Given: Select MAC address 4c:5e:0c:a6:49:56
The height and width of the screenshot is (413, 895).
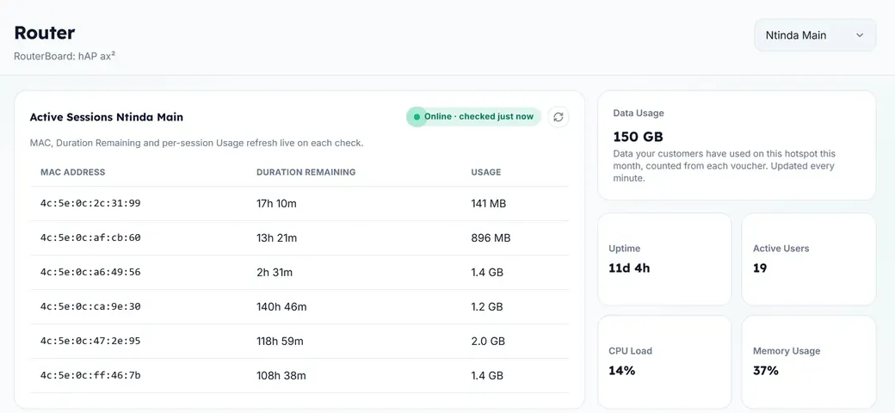Looking at the screenshot, I should click(90, 272).
